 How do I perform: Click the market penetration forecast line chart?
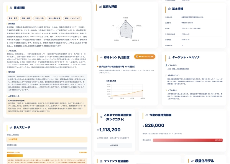[126, 91]
